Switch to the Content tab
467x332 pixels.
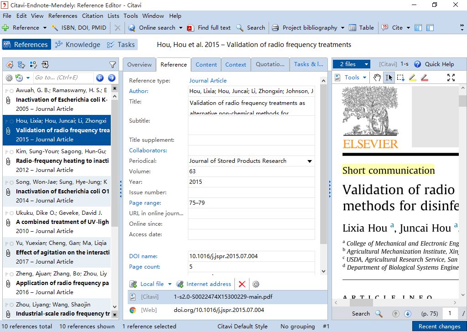click(x=206, y=65)
